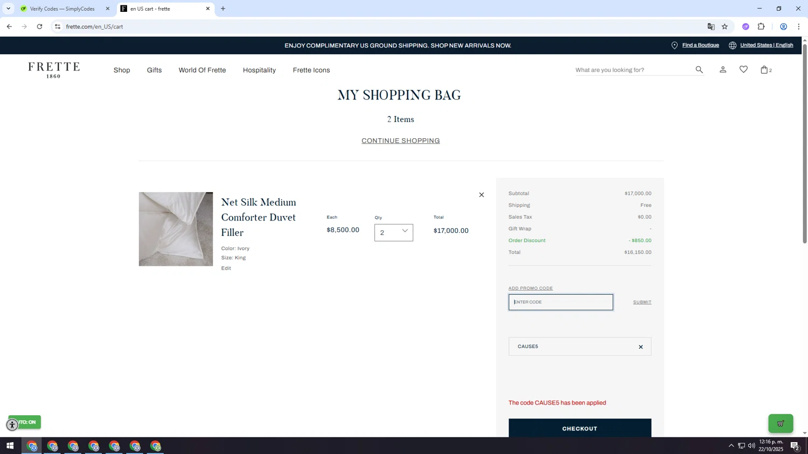Screen dimensions: 808x454
Task: Open the notification center icon
Action: [x=795, y=446]
